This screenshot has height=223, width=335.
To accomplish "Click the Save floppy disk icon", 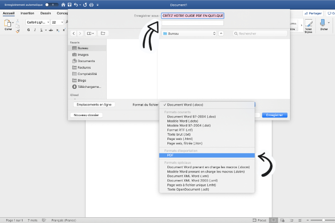I will point(70,4).
